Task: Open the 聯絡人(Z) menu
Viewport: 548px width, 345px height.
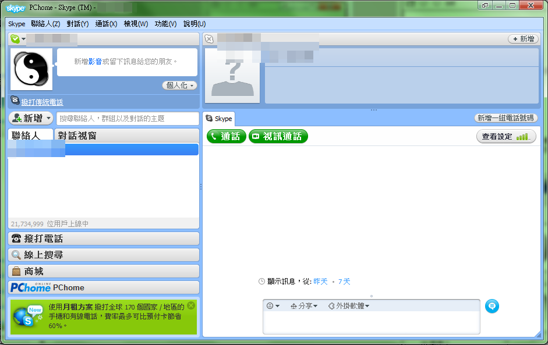Action: pos(45,24)
